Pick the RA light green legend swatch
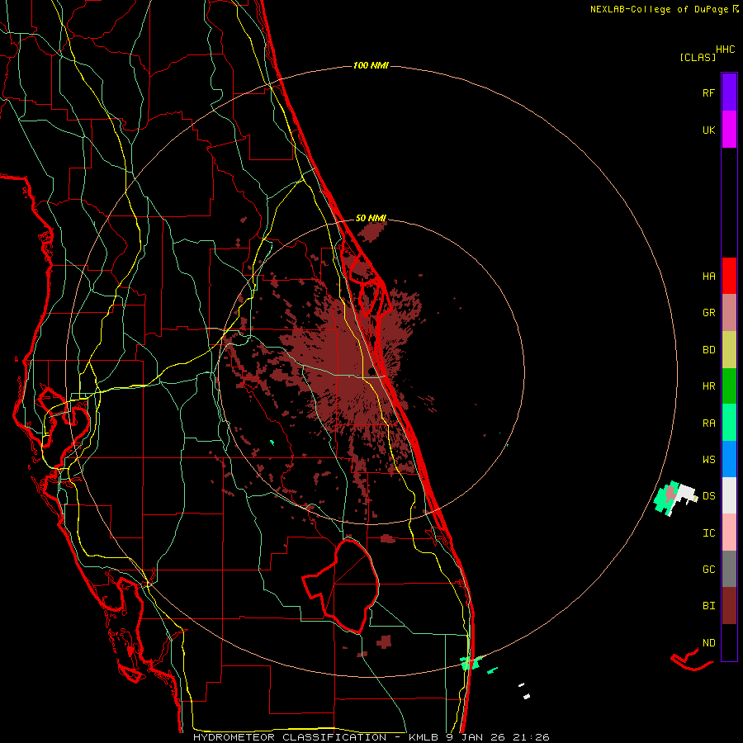Screen dimensions: 743x743 [x=729, y=423]
